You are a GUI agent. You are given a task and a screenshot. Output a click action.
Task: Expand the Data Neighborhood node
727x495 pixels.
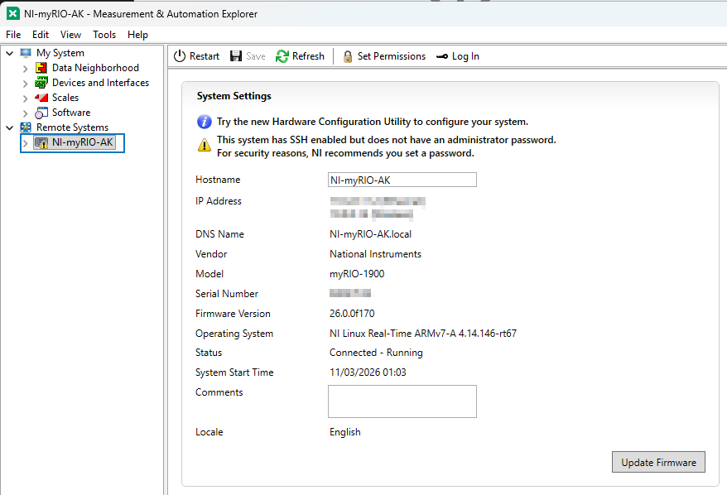coord(26,69)
